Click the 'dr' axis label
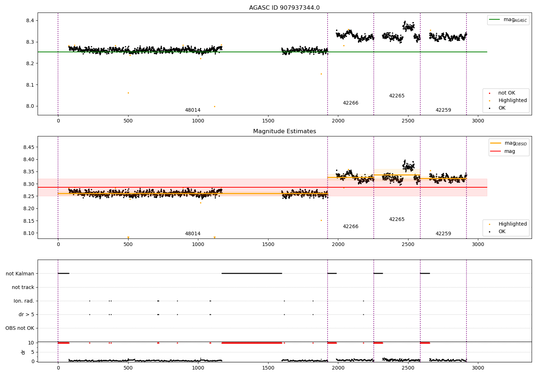The width and height of the screenshot is (537, 376). (23, 352)
